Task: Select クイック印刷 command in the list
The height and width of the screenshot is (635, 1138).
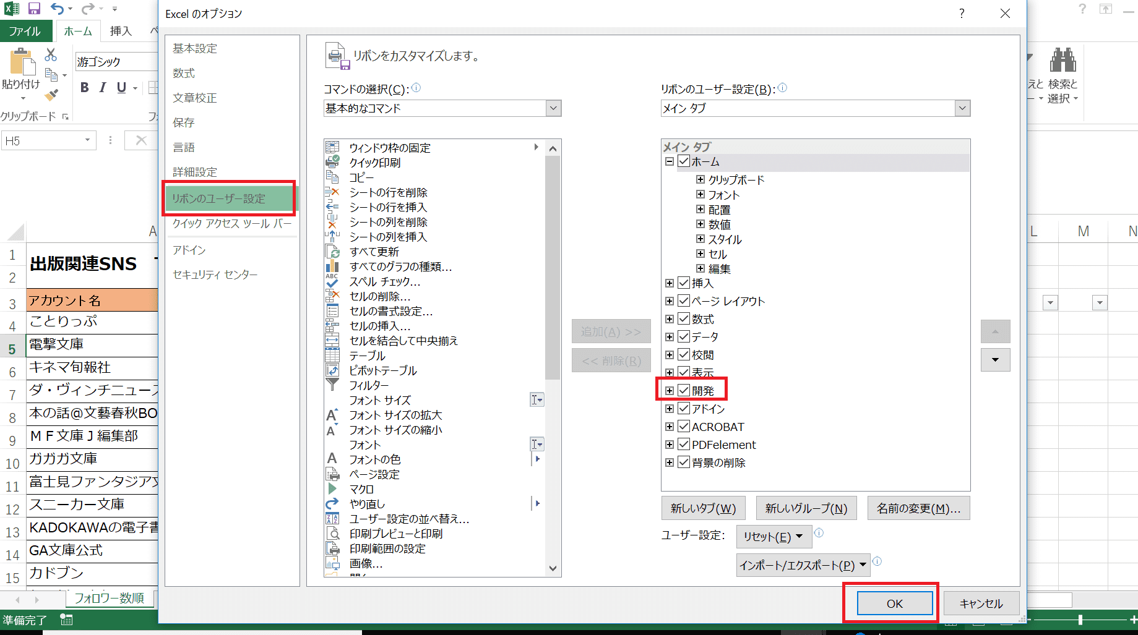Action: [x=375, y=163]
